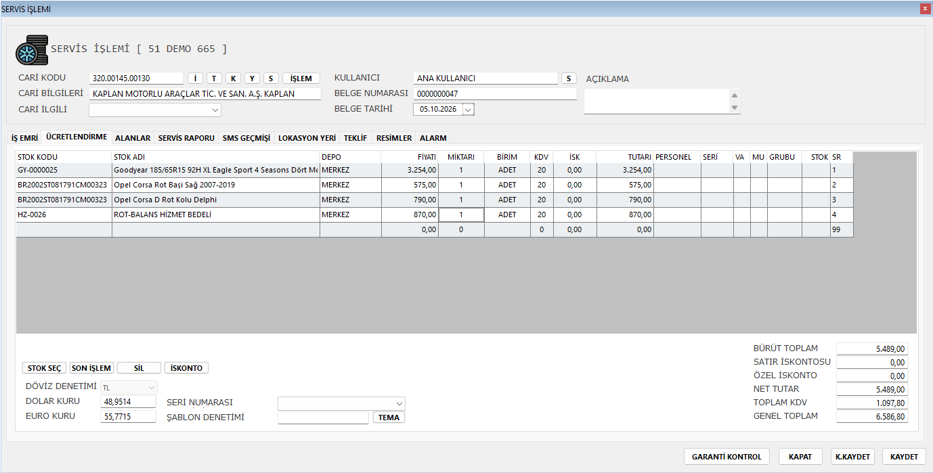Click the Belge Numarası field
Image resolution: width=933 pixels, height=473 pixels.
[495, 94]
